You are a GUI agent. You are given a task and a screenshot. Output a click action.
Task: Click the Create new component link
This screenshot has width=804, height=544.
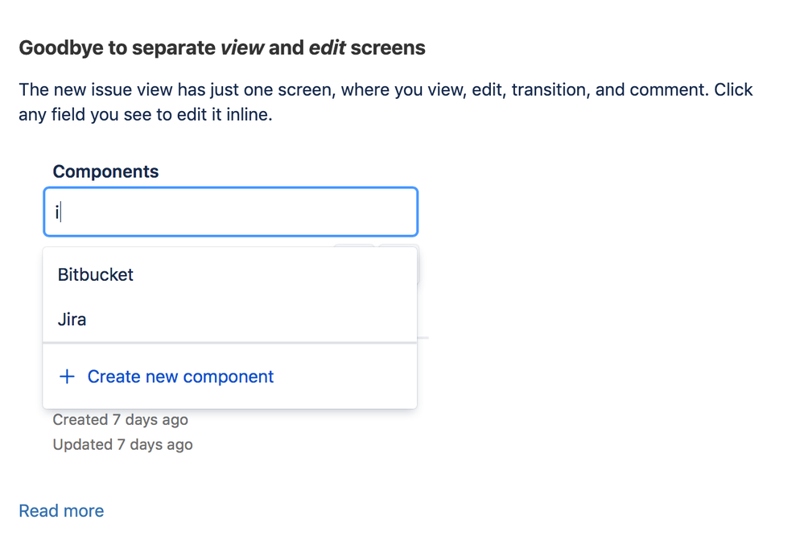click(180, 377)
